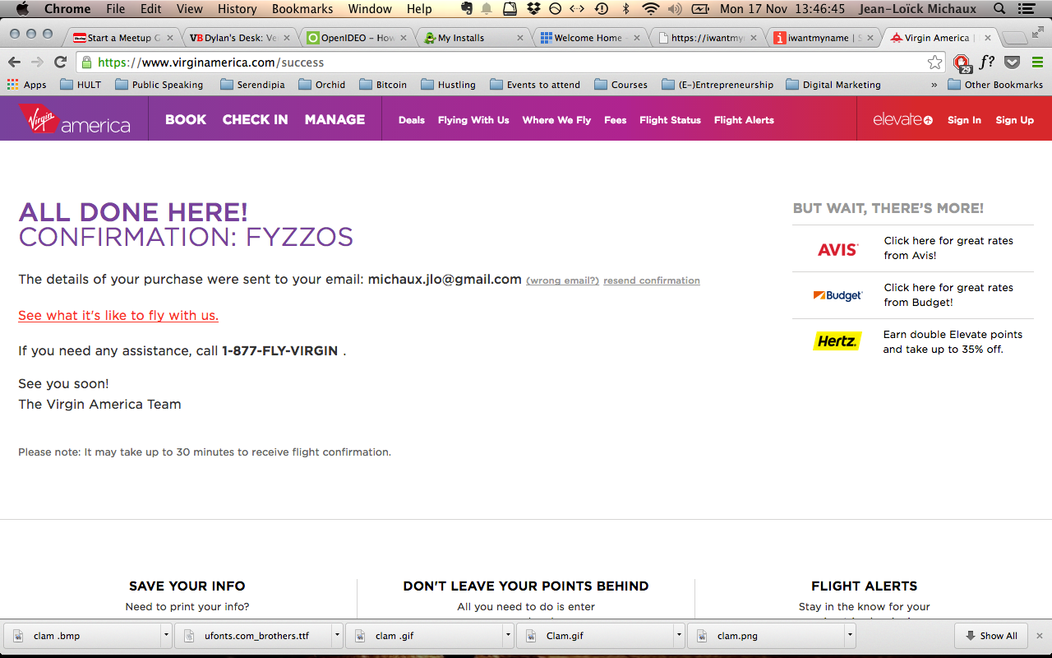
Task: Click Flight Alerts in the navigation
Action: point(744,120)
